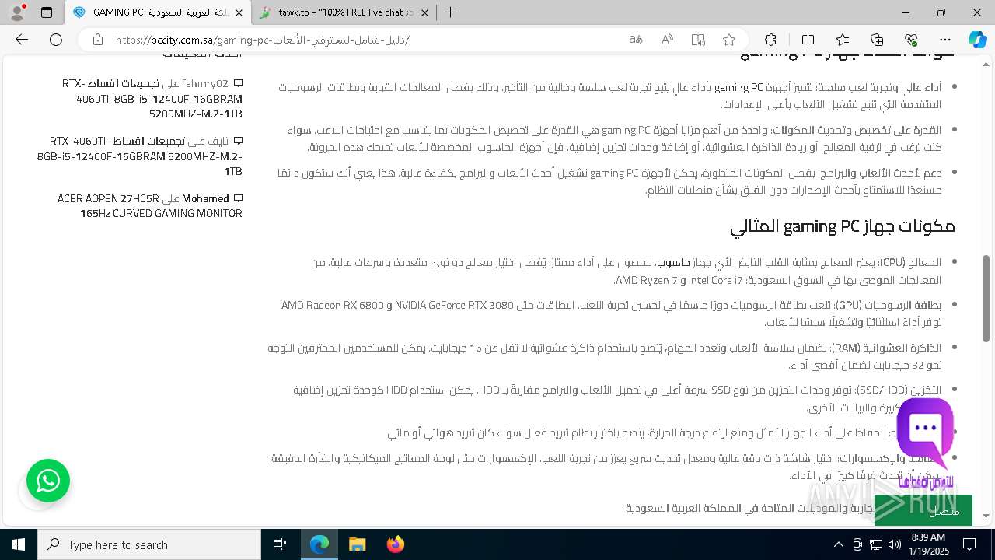Click the address bar URL

click(x=263, y=40)
